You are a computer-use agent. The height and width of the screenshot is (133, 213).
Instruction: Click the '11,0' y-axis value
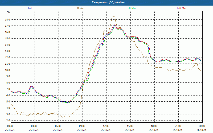(7, 64)
